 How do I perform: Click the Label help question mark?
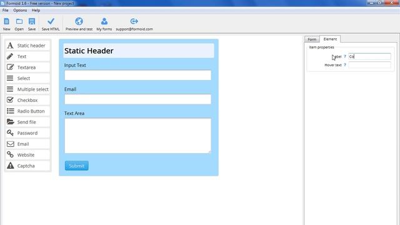[x=345, y=56]
